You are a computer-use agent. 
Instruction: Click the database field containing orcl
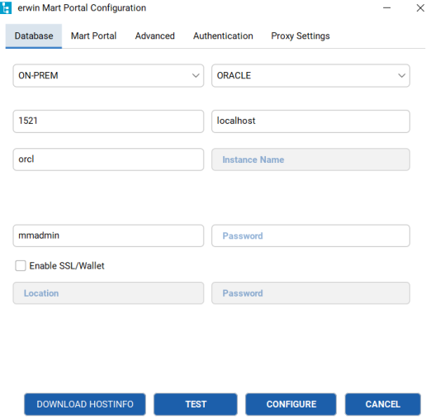[108, 160]
